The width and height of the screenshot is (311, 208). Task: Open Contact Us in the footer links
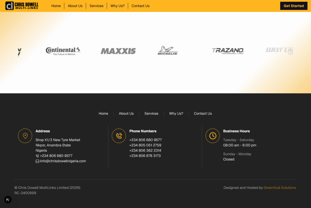point(203,114)
